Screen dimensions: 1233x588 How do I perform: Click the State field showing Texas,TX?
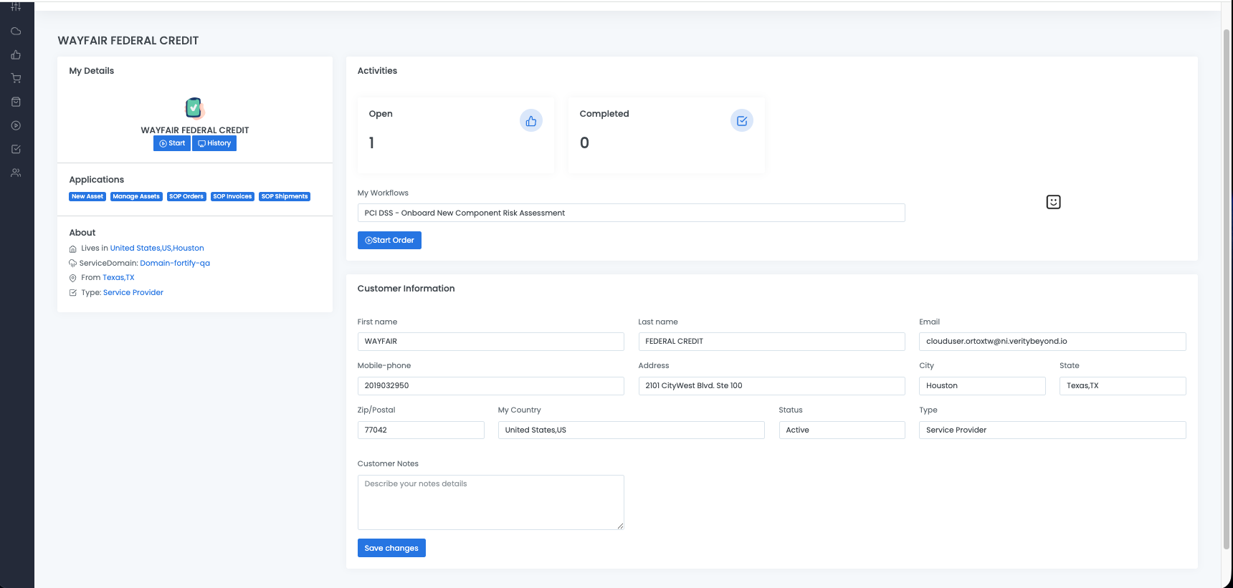pos(1123,386)
